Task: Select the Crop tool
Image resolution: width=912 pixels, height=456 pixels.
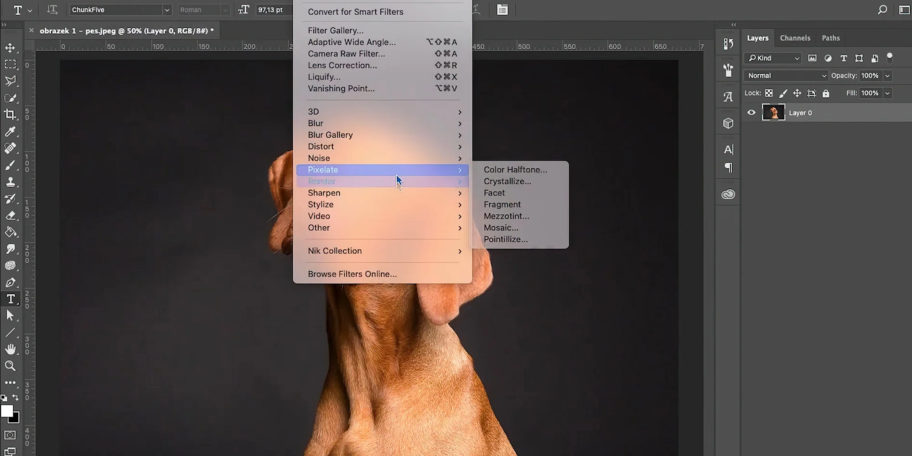Action: (x=10, y=114)
